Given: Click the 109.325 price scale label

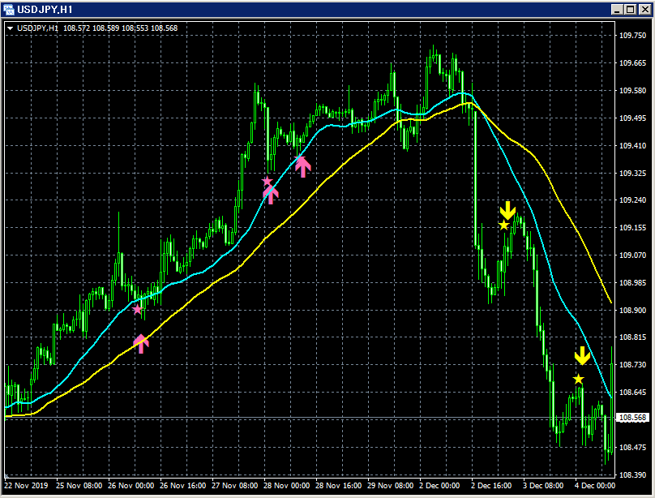Looking at the screenshot, I should 632,173.
